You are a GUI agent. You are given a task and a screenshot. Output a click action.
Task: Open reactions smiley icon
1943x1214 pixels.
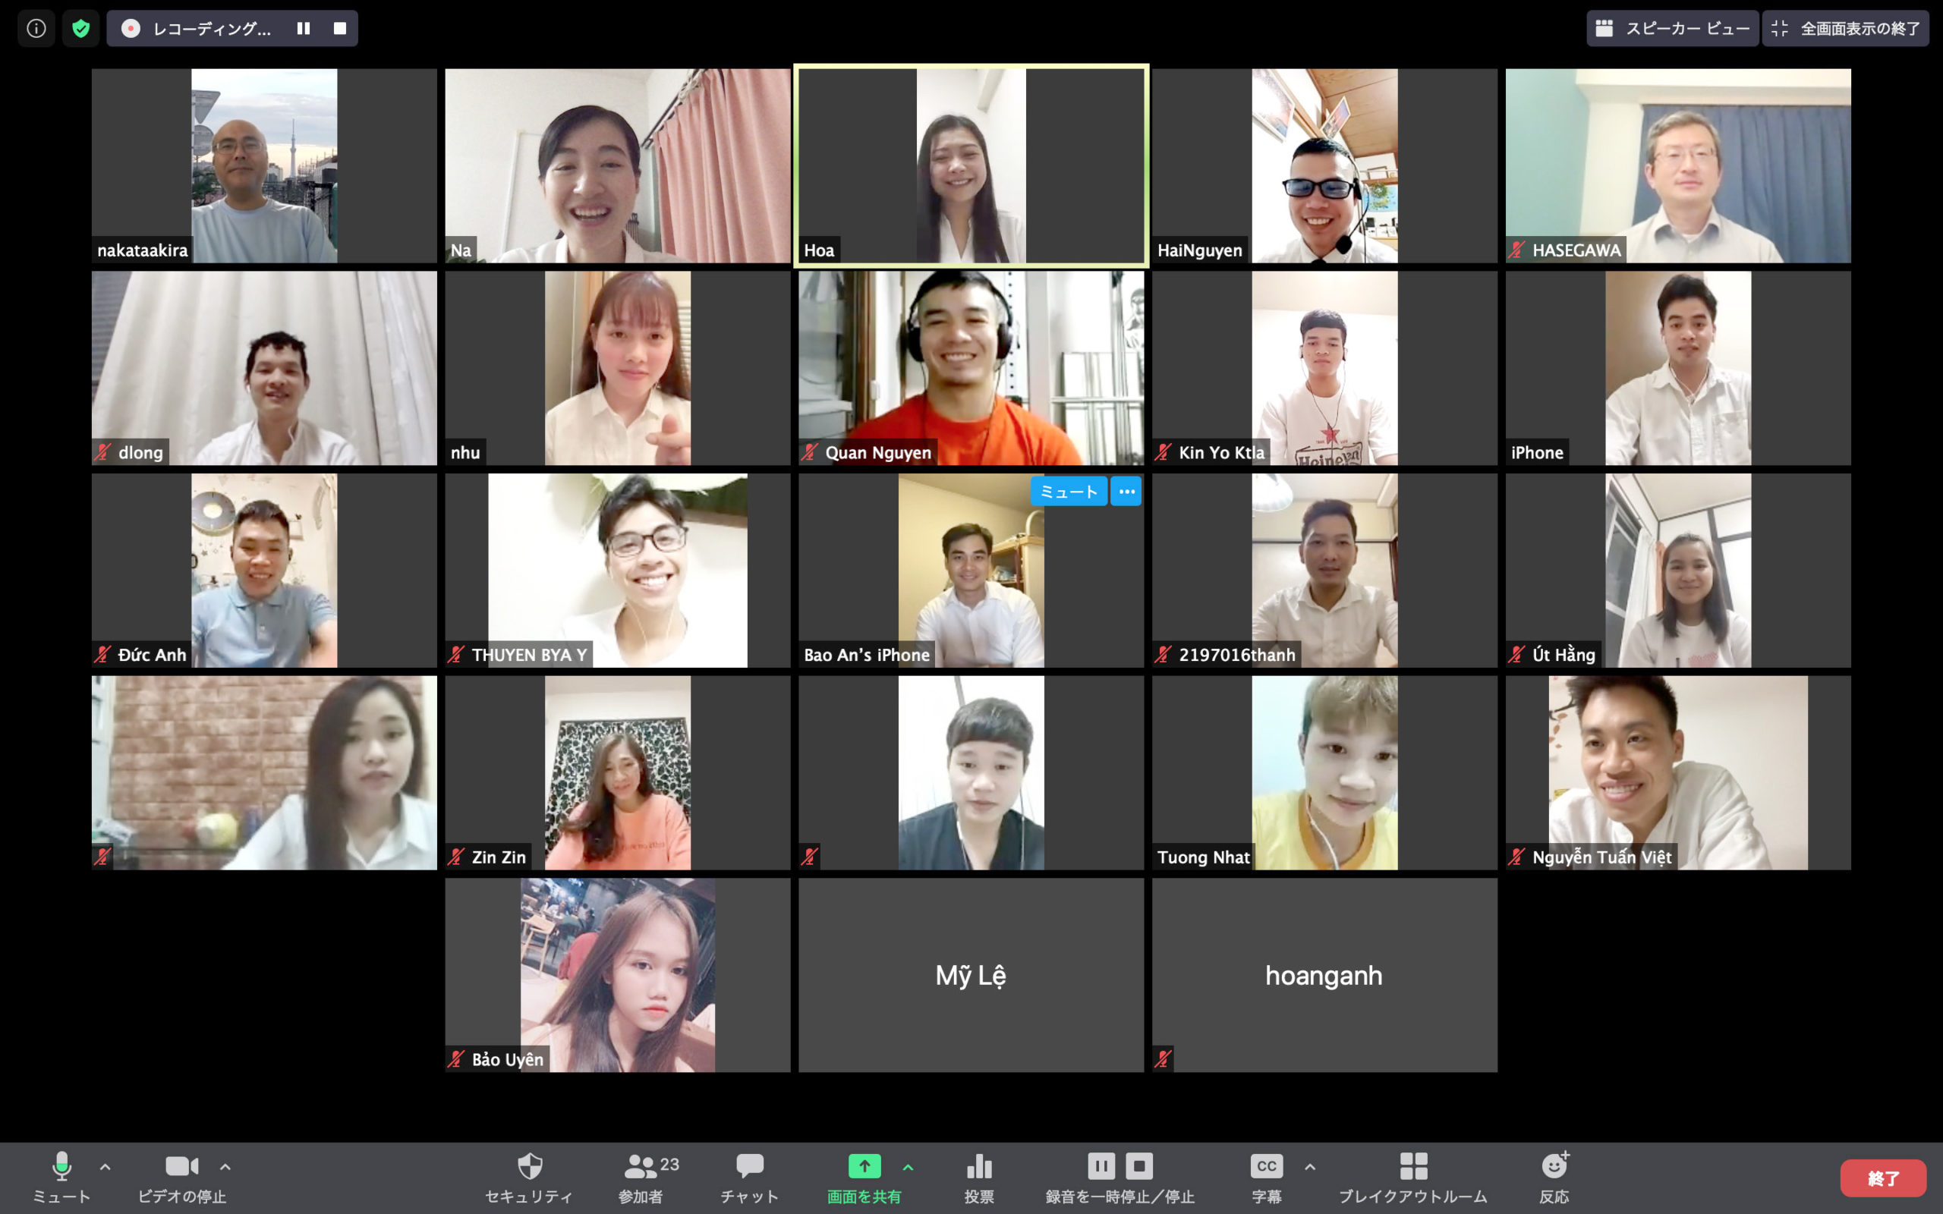tap(1554, 1176)
